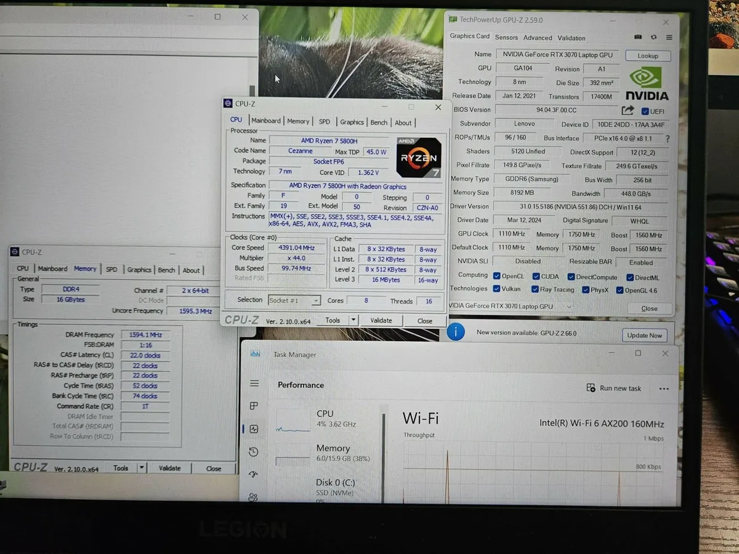The height and width of the screenshot is (554, 739).
Task: Click the BIOS export share icon in GPU-Z
Action: (628, 110)
